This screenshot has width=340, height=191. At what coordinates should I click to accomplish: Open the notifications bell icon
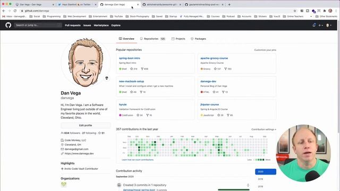(314, 25)
